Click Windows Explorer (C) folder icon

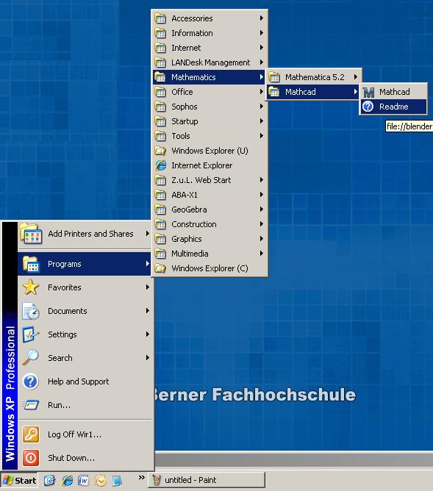coord(160,268)
